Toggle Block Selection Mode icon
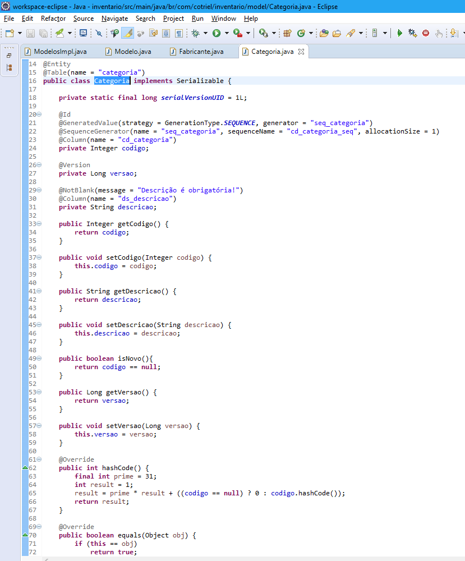 pos(166,34)
